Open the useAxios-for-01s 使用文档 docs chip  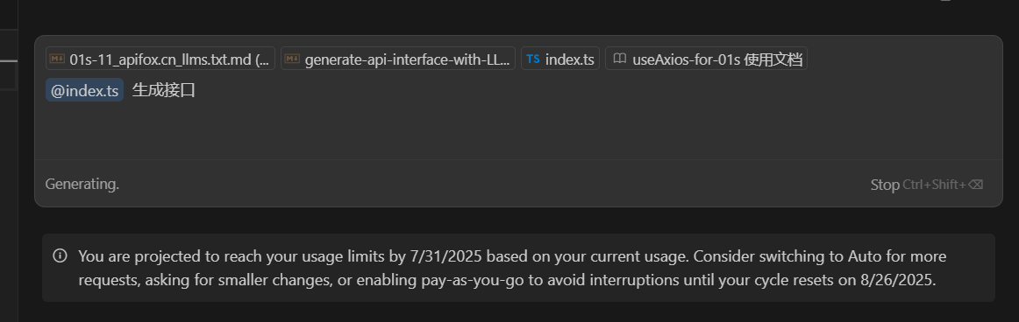pos(706,59)
